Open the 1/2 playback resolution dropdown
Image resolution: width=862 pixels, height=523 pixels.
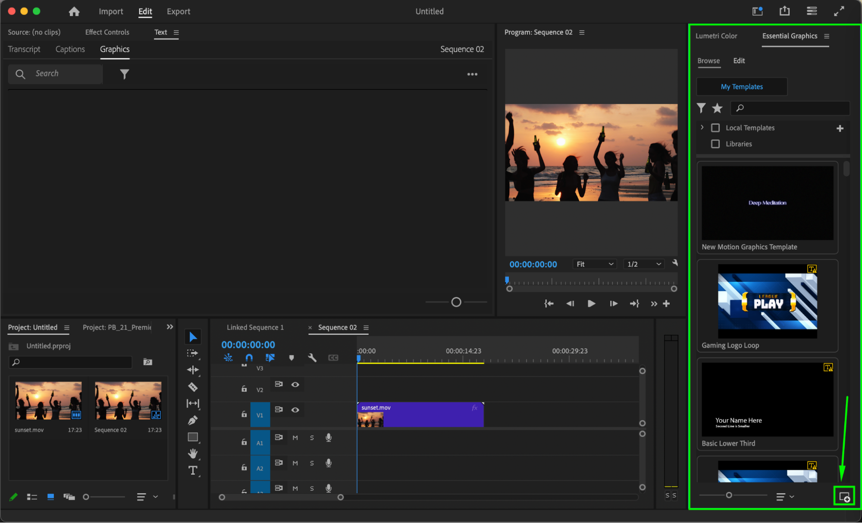point(644,264)
